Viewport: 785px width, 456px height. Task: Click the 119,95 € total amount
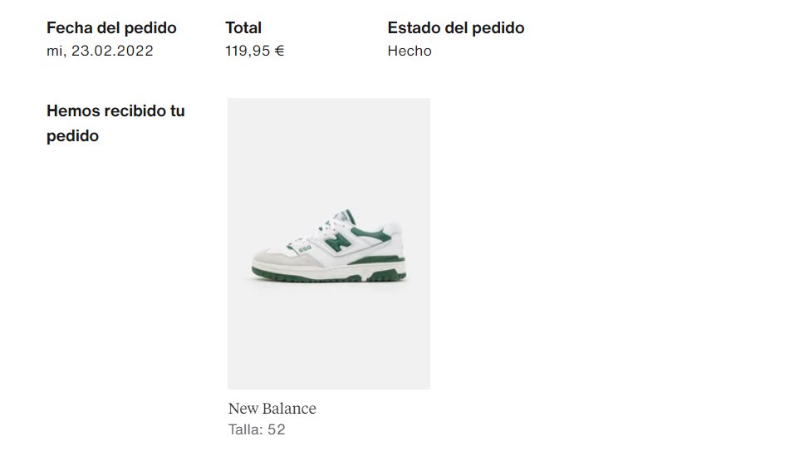(x=254, y=51)
